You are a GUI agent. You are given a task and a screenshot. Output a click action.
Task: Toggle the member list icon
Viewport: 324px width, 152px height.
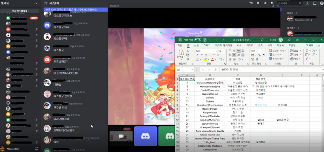tap(272, 3)
